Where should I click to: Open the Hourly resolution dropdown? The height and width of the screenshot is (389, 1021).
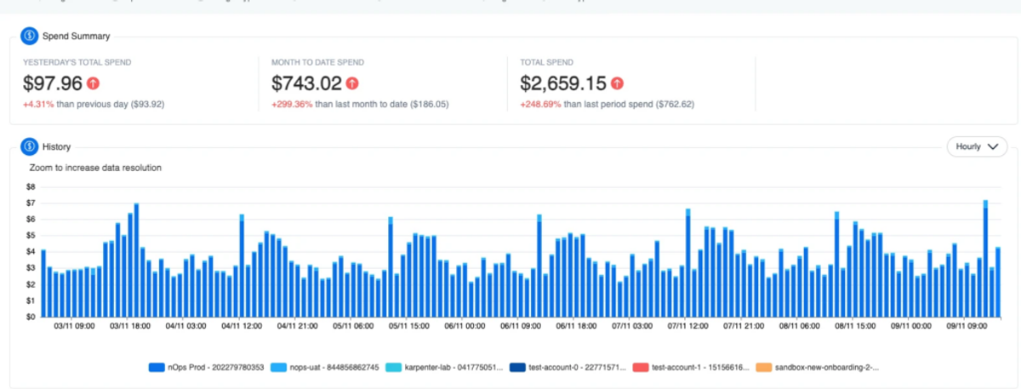point(977,146)
